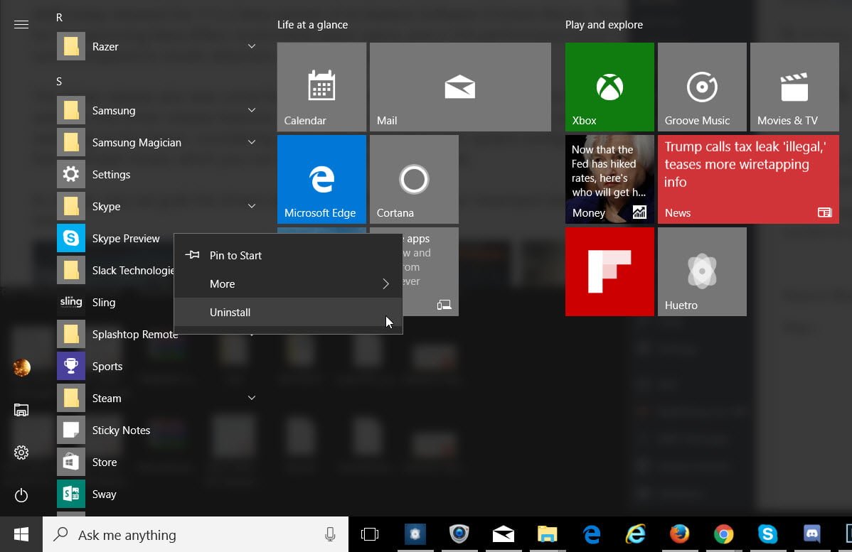Open Internet Explorer from the taskbar
This screenshot has width=852, height=552.
pos(636,535)
